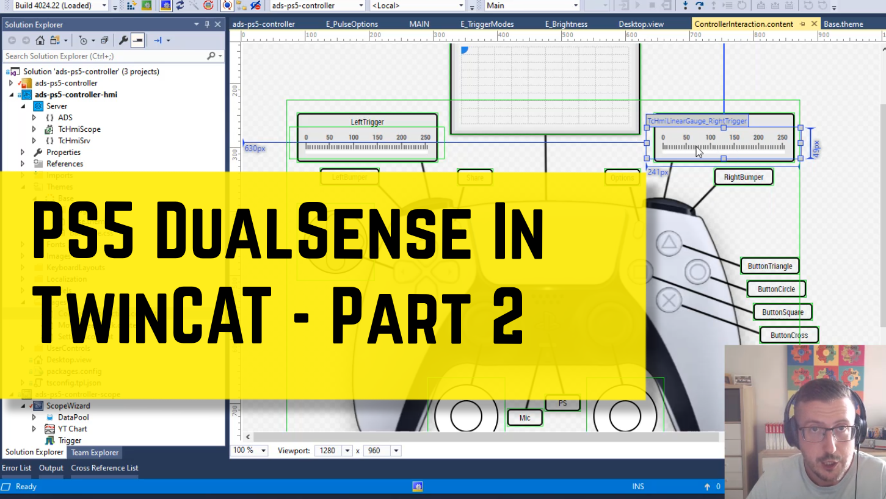Open the 100 % zoom dropdown
The height and width of the screenshot is (499, 886).
pos(264,451)
